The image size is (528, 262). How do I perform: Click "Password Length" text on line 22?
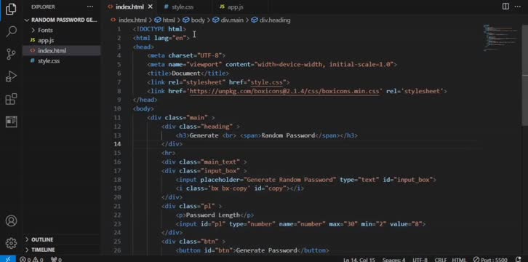(x=213, y=215)
